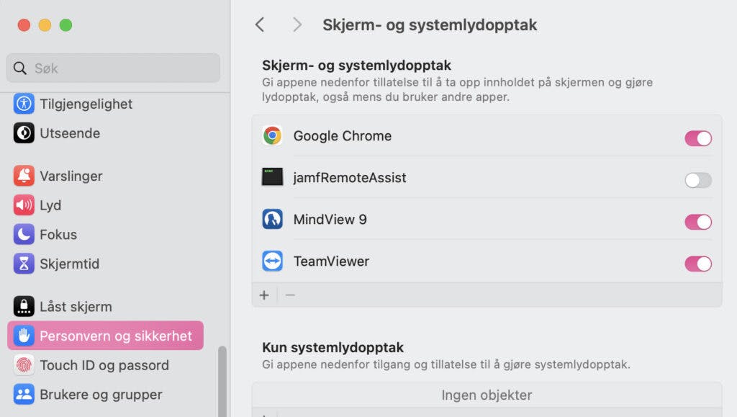Click the Søk search field
This screenshot has width=737, height=417.
coord(114,68)
